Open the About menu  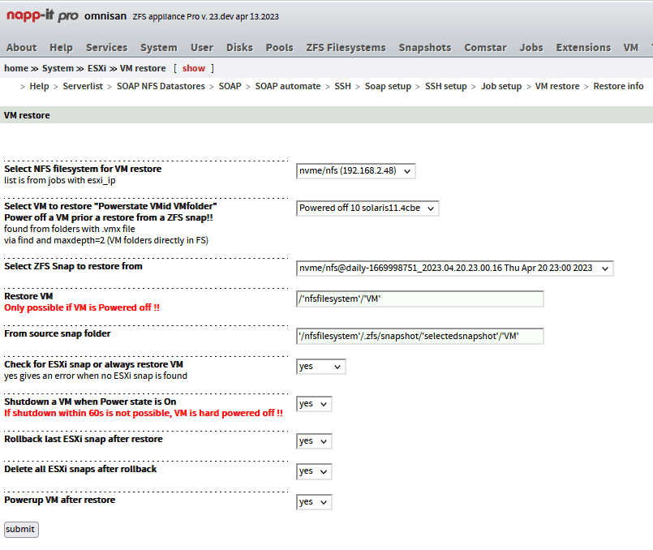tap(22, 48)
